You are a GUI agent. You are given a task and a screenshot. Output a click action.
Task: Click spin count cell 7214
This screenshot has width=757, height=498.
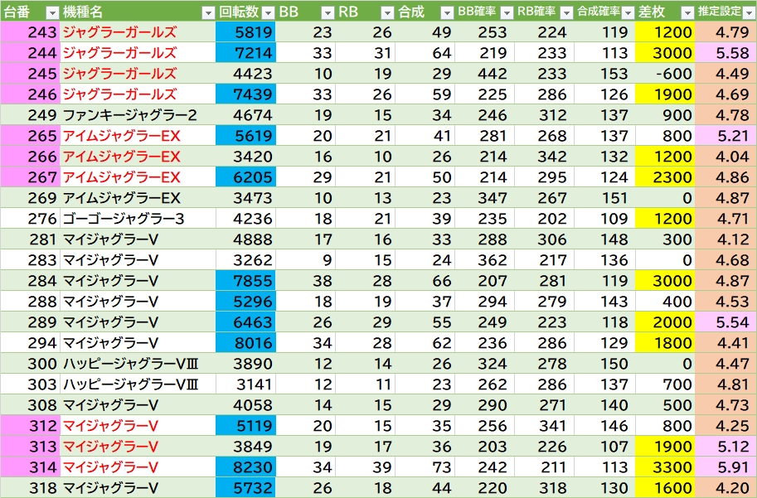tap(245, 52)
